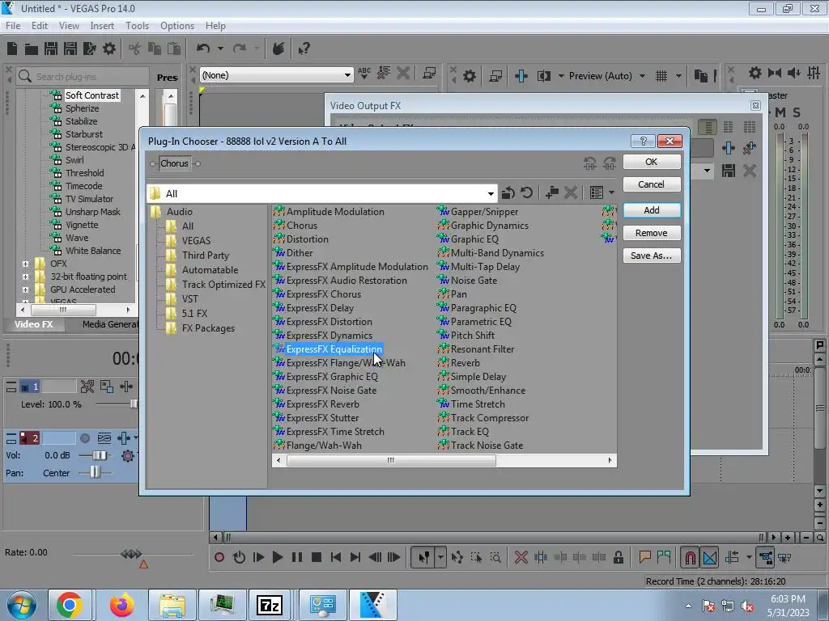829x621 pixels.
Task: Click the What's This help icon
Action: click(304, 49)
